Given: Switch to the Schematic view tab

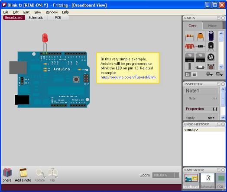Looking at the screenshot, I should point(36,18).
